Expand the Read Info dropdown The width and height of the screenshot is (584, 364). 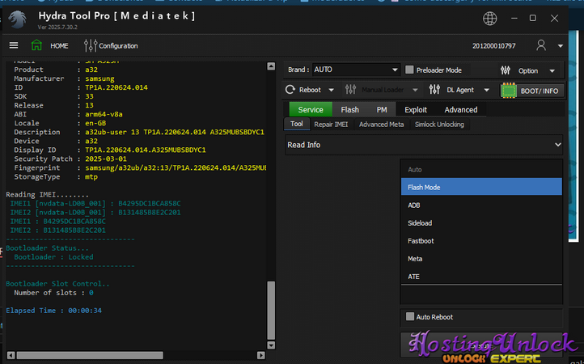(424, 145)
